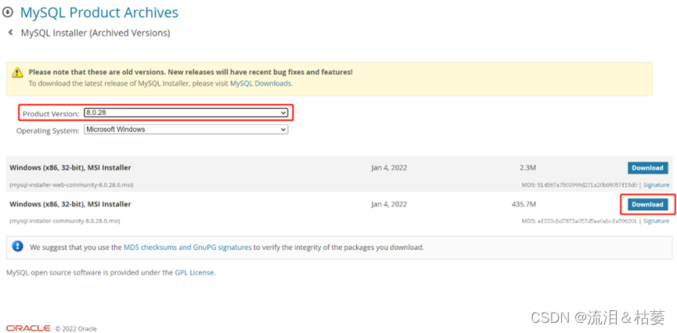Open the Product Version dropdown showing 8.0.28

[x=185, y=113]
